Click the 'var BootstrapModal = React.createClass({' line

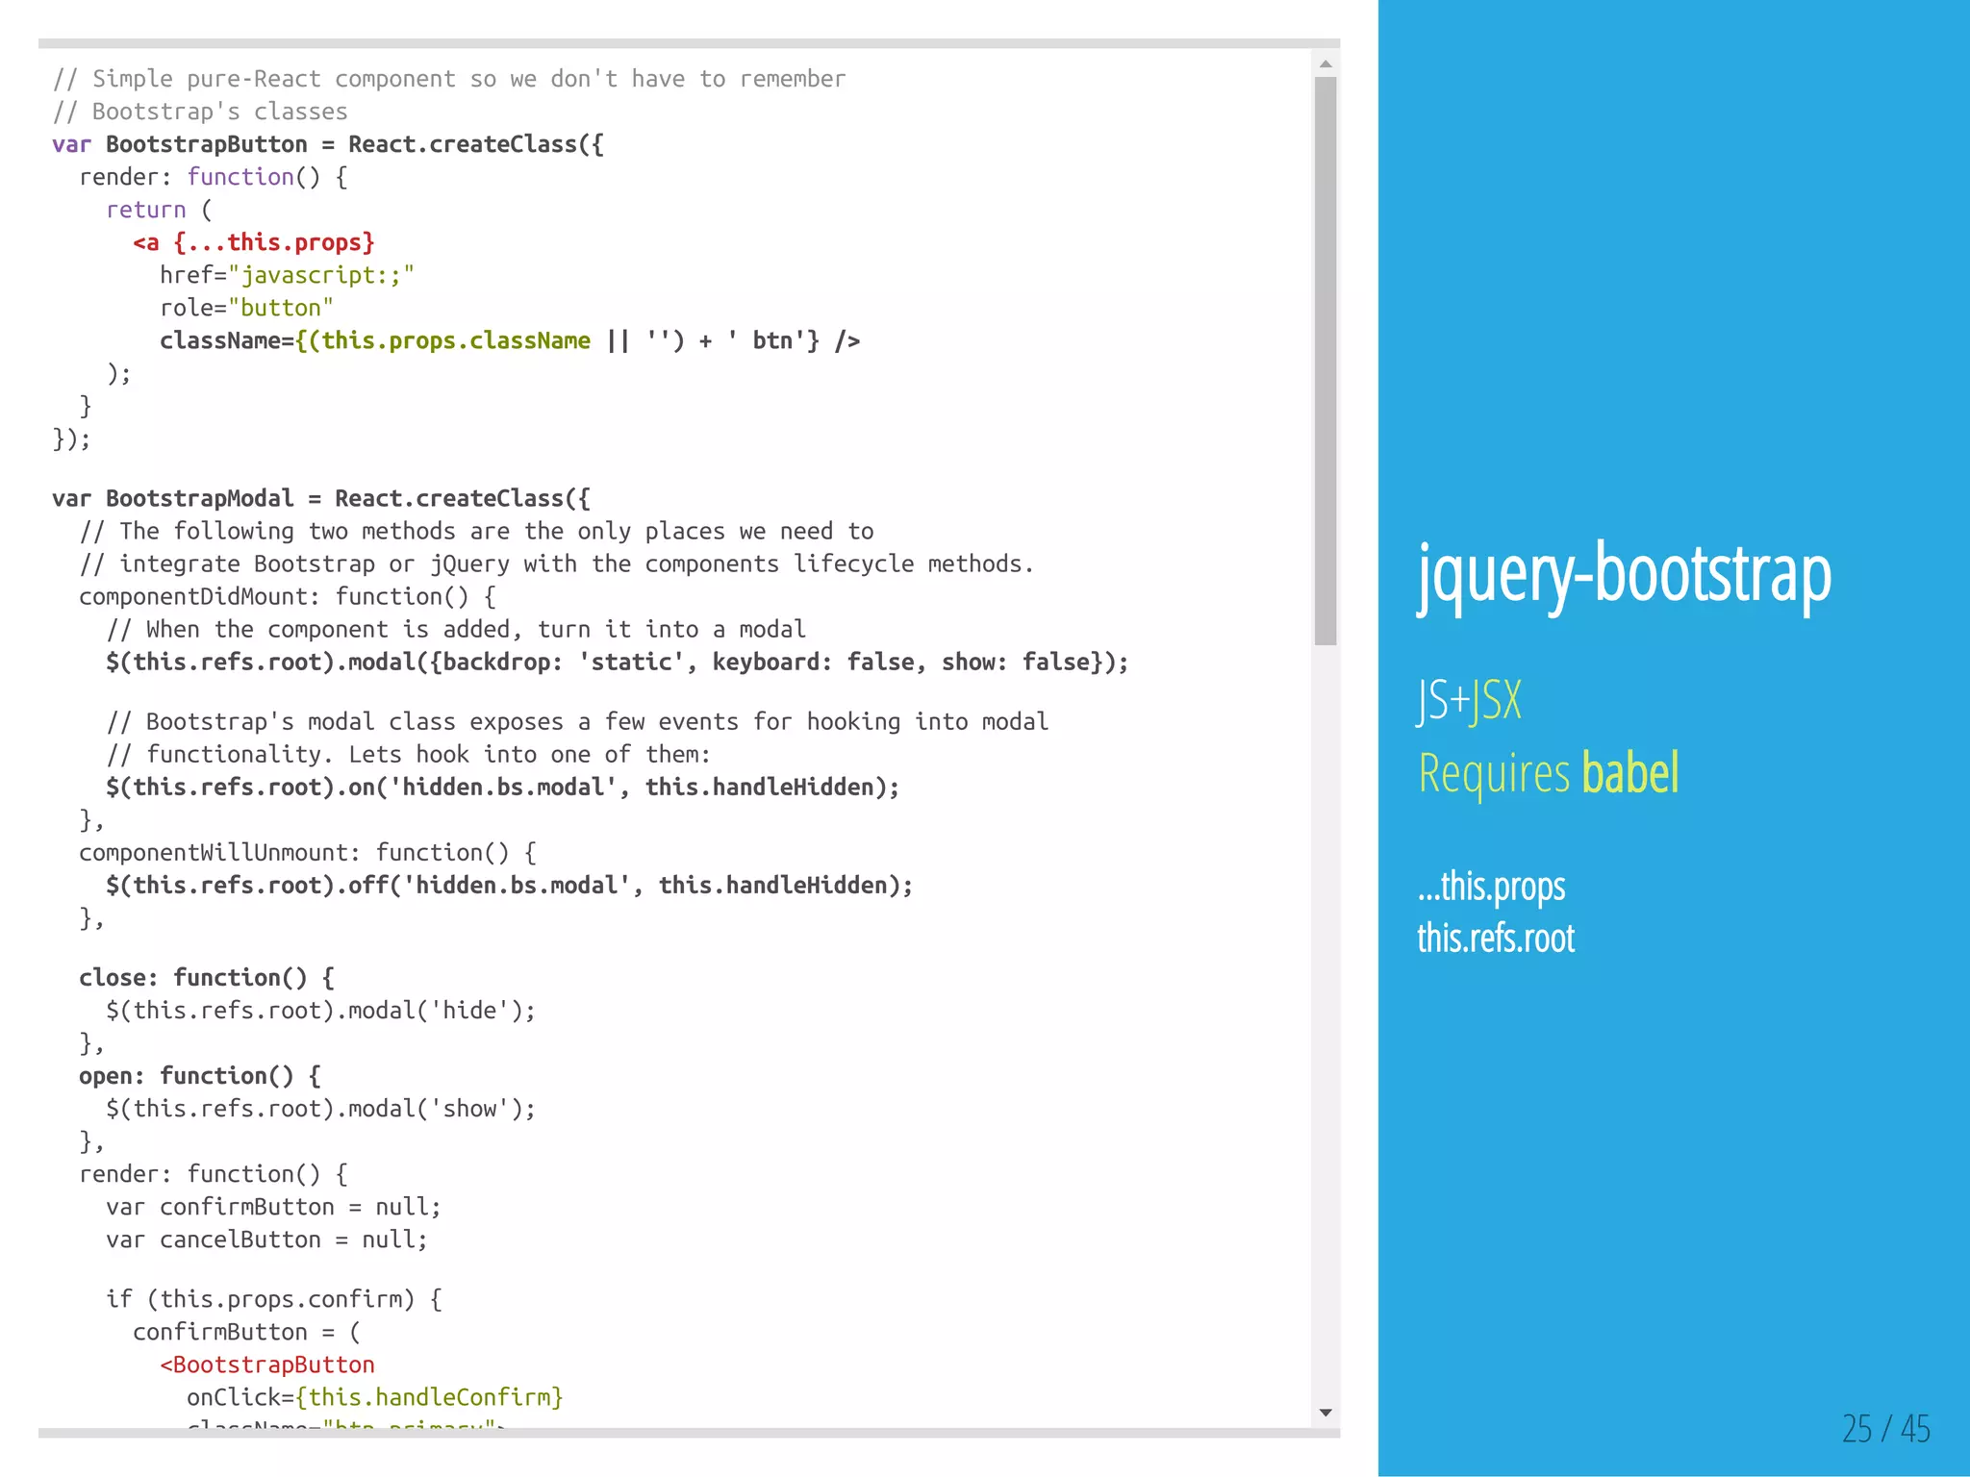click(x=321, y=498)
